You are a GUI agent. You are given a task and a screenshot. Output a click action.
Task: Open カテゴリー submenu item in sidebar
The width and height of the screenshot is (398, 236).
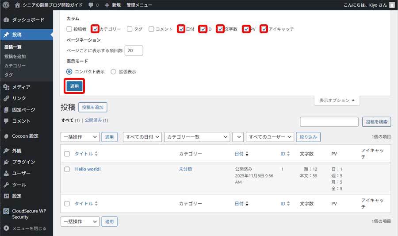(15, 66)
